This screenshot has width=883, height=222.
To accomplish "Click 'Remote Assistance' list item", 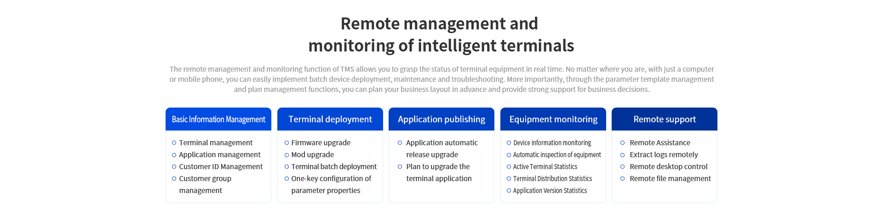I will tap(660, 142).
